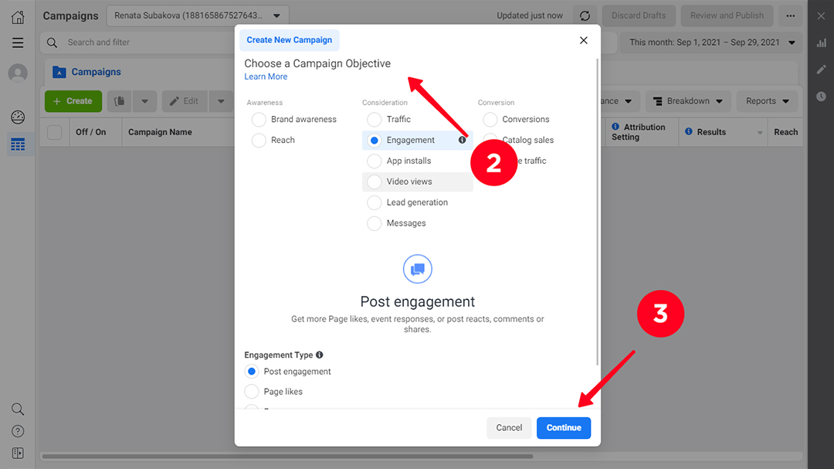The height and width of the screenshot is (469, 834).
Task: Click the Attribution Setting info icon
Action: 615,127
